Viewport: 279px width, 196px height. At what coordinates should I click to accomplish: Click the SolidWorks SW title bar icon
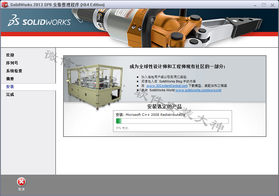(5, 5)
